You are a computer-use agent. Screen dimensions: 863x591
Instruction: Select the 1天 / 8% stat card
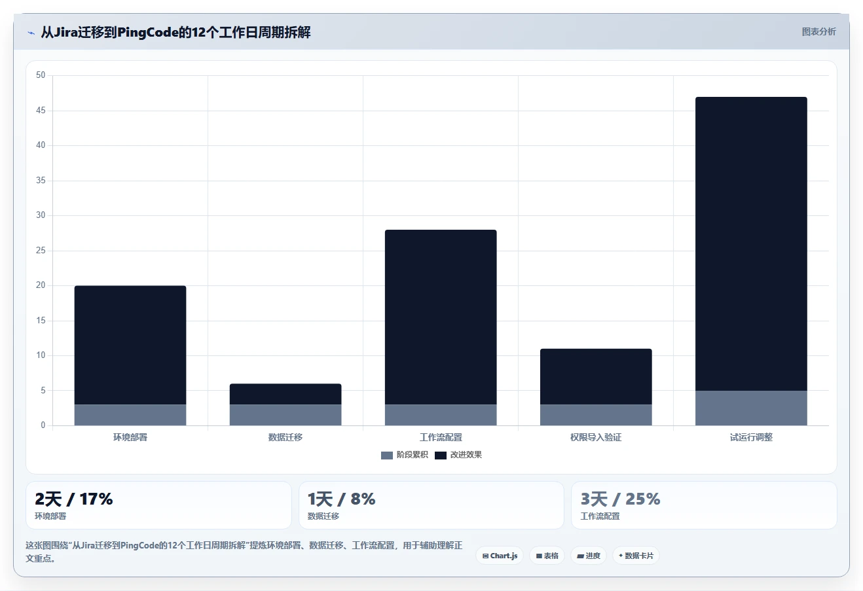[x=431, y=505]
